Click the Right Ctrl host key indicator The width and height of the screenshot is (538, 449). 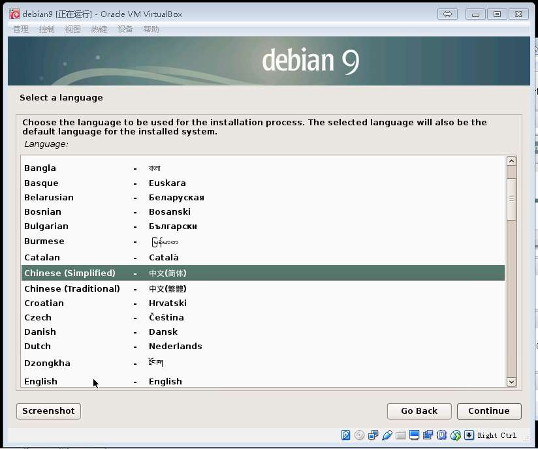[497, 435]
